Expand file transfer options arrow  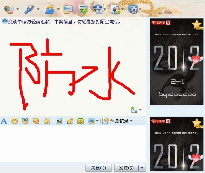click(59, 9)
